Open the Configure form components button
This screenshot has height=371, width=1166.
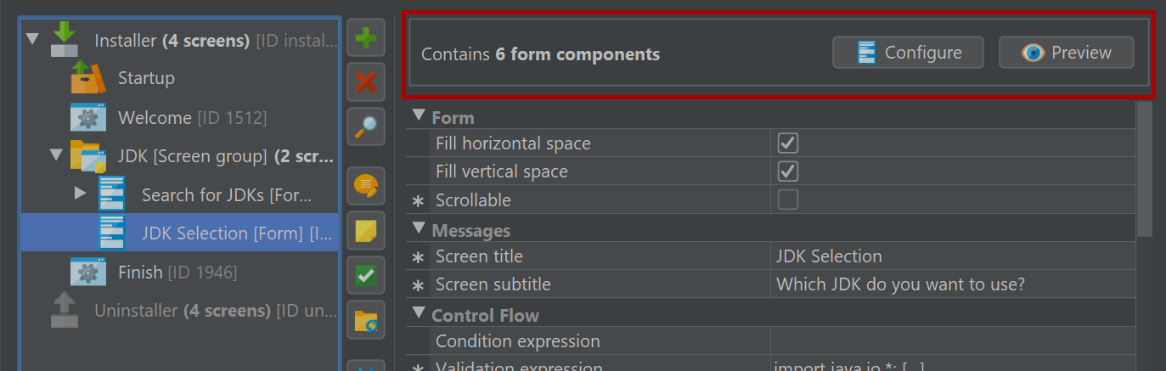(908, 53)
